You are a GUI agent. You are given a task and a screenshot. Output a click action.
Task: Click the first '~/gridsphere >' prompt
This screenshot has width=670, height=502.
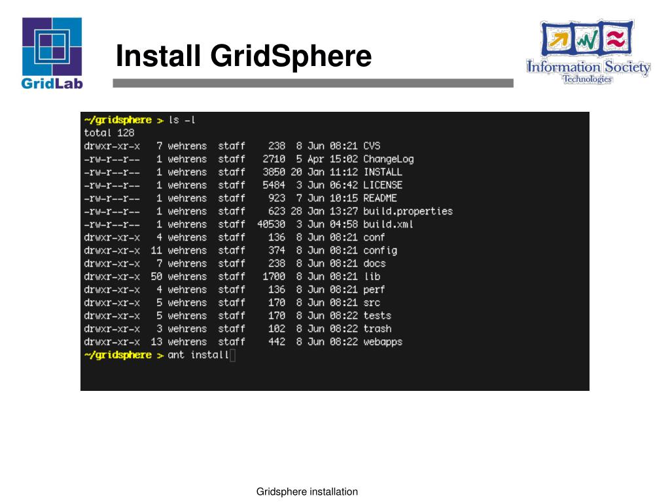(124, 120)
